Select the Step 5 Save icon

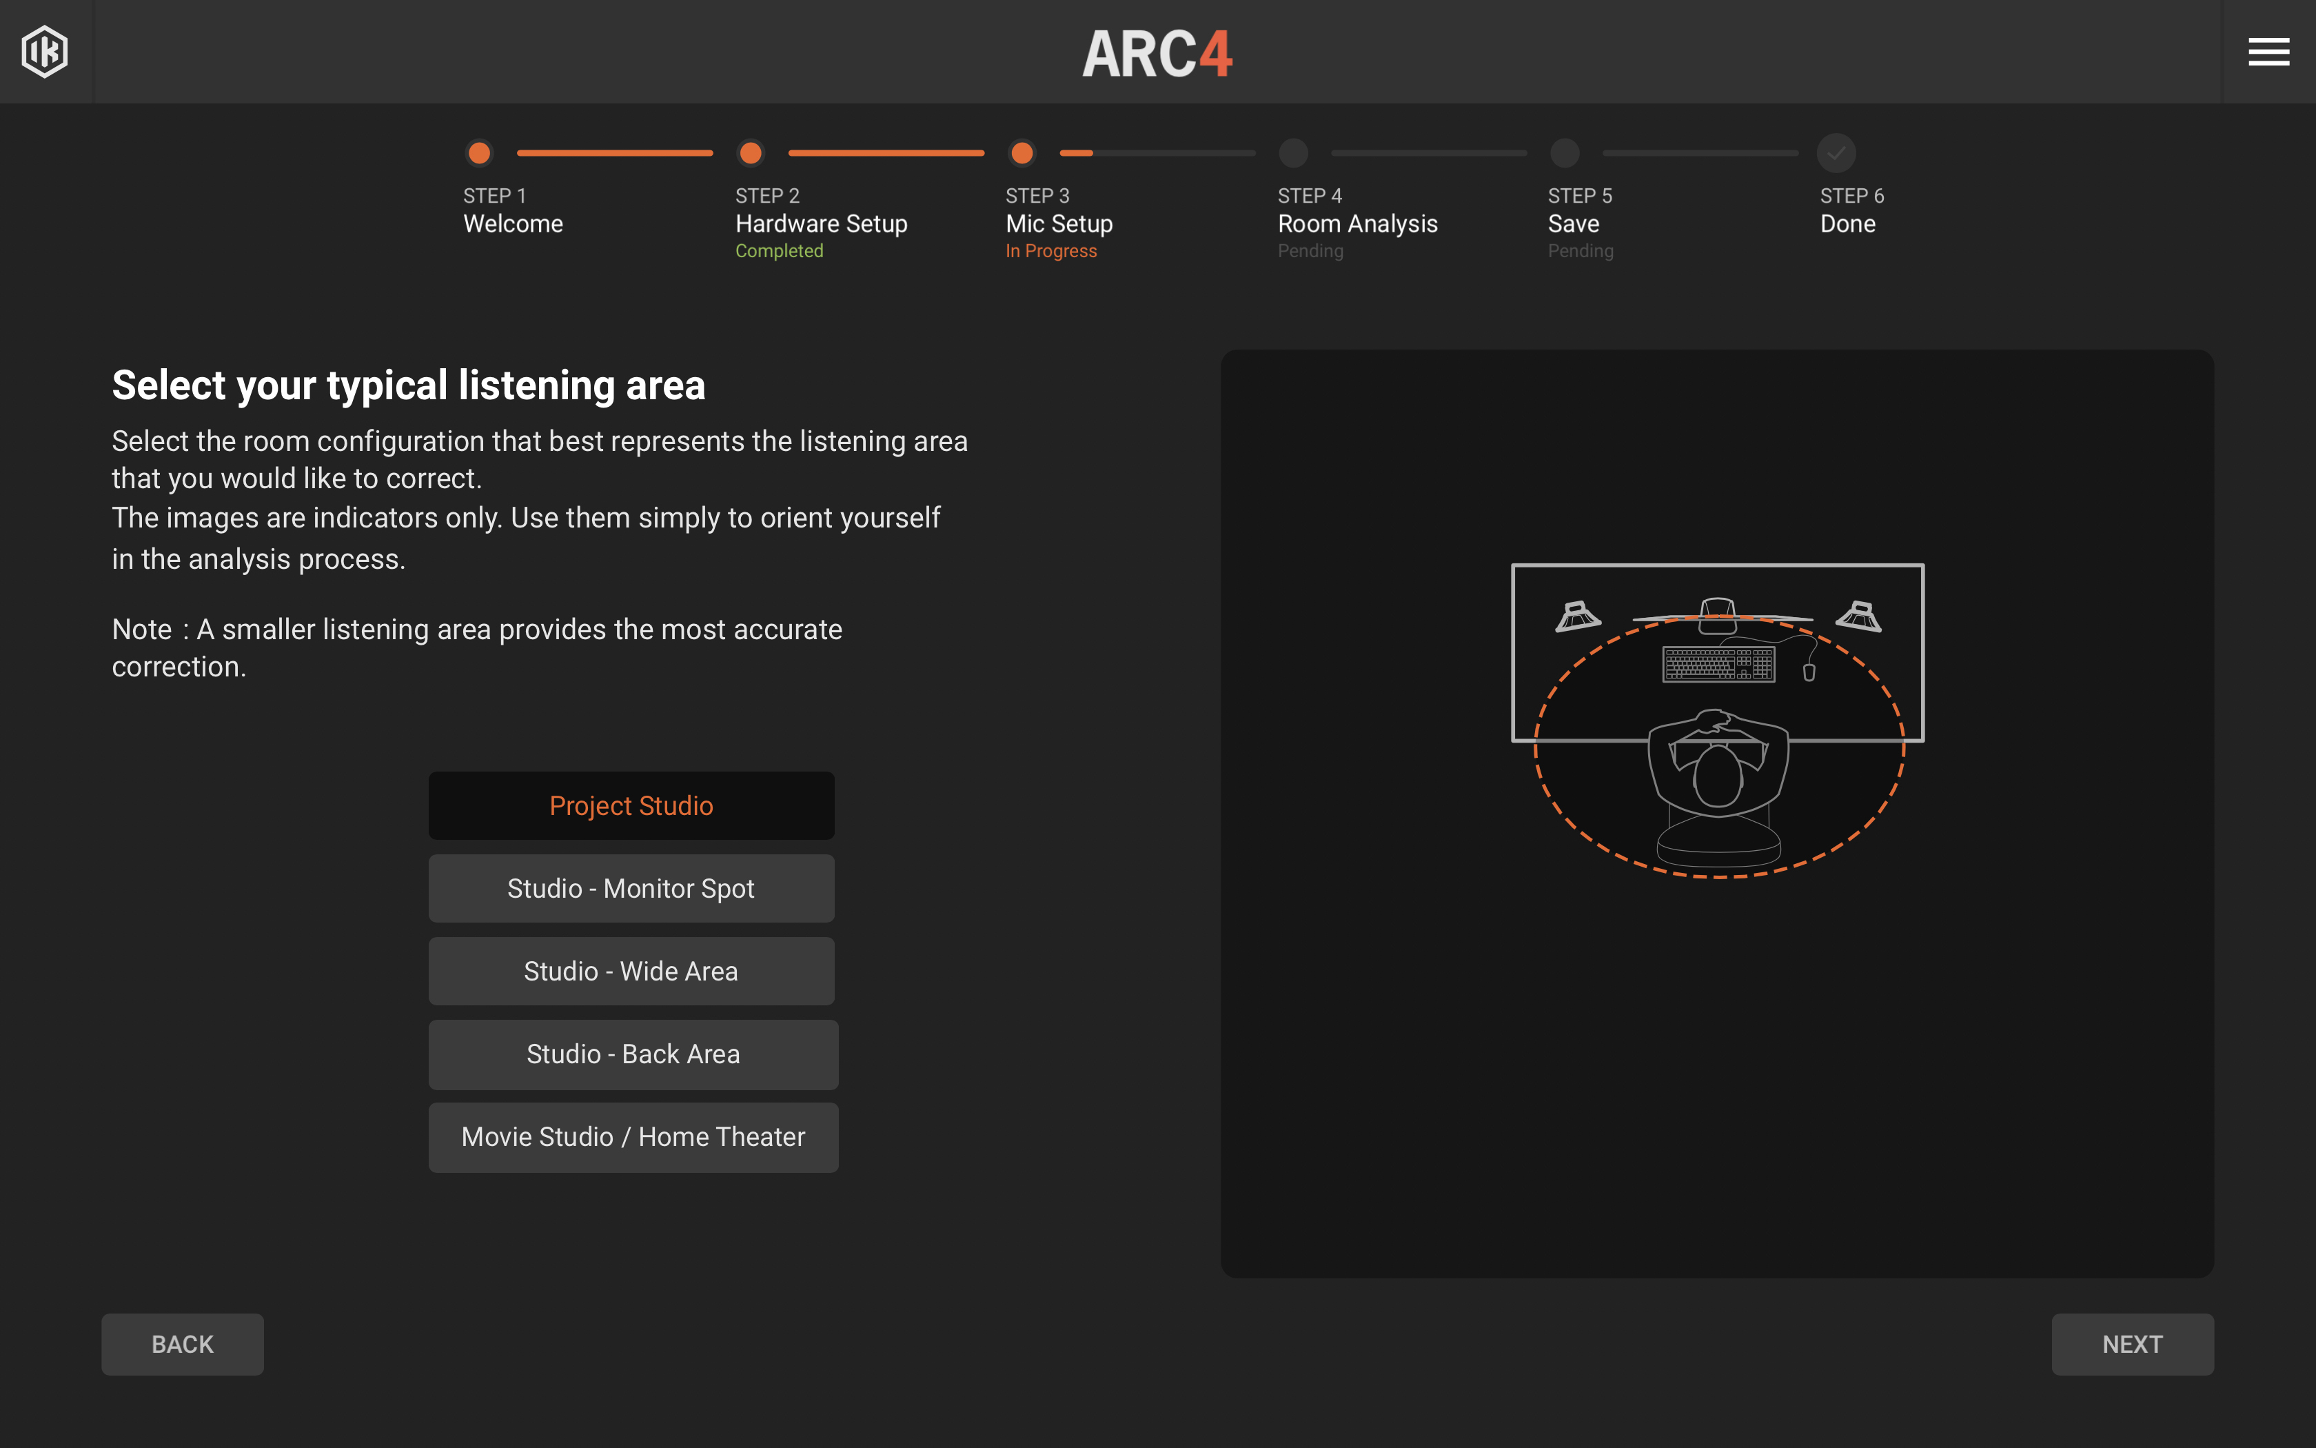[1561, 152]
